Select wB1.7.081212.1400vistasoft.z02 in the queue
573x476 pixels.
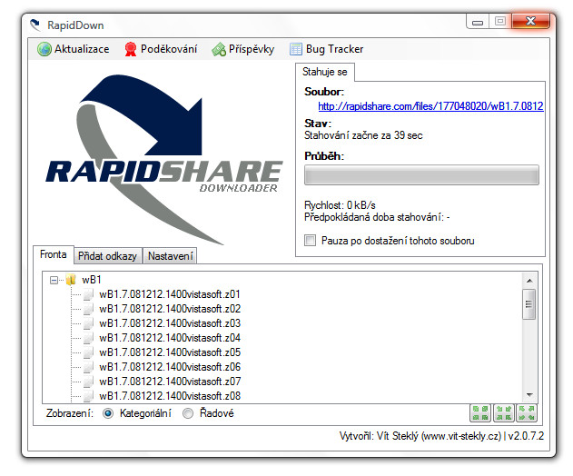tap(170, 309)
